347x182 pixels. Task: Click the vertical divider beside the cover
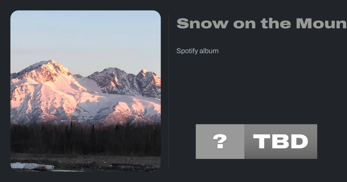tap(168, 91)
